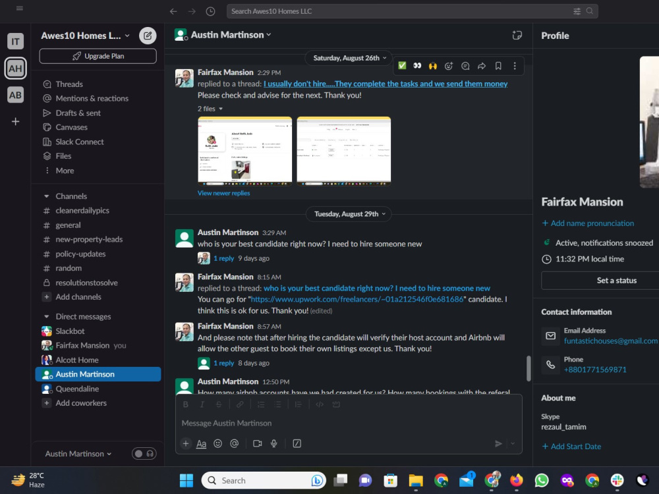Open Saturday, August 26th date dropdown

349,58
